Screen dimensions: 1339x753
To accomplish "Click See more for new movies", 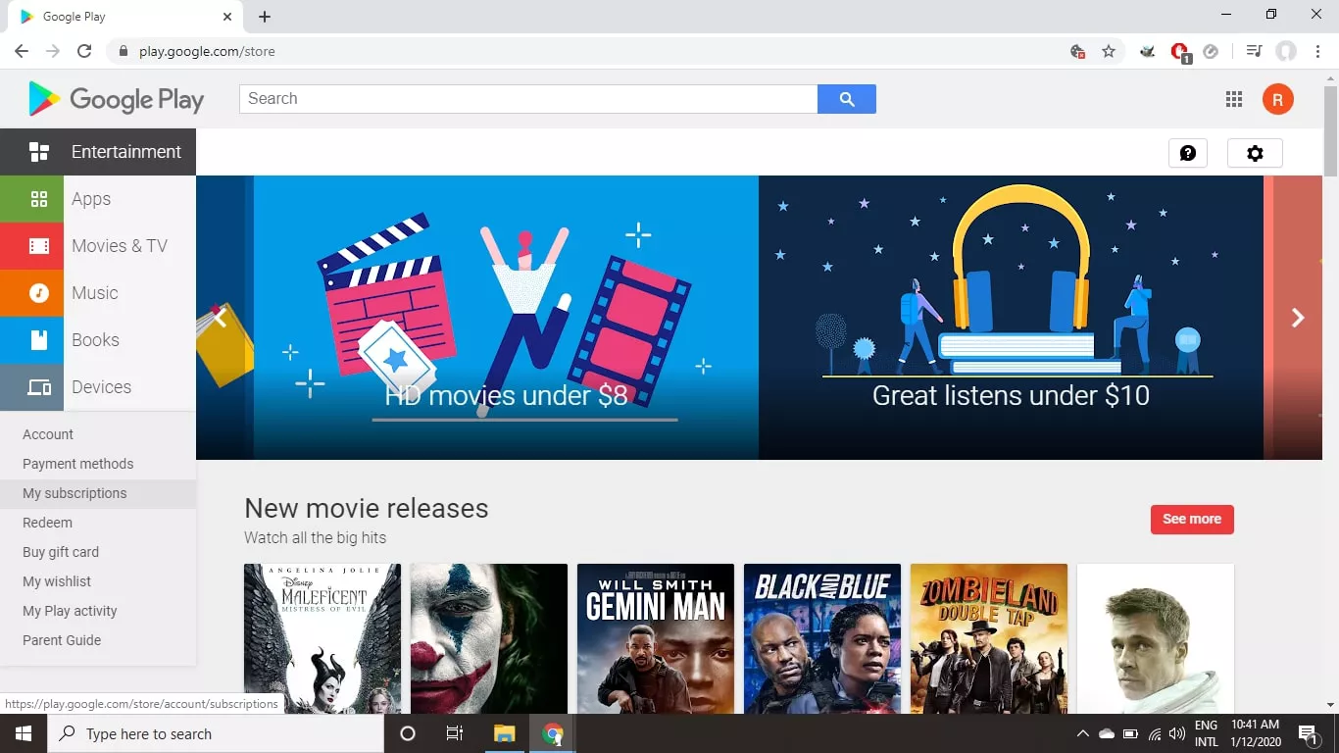I will (x=1191, y=519).
